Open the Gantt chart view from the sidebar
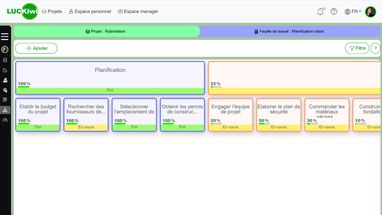This screenshot has width=382, height=215. click(x=5, y=70)
